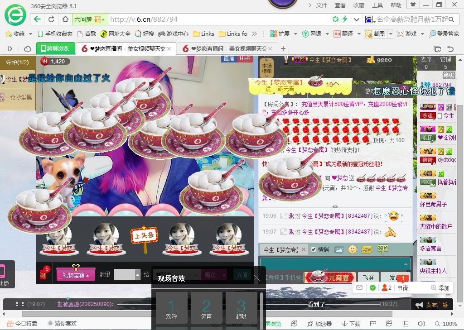Image resolution: width=464 pixels, height=330 pixels.
Task: Switch to 跨屏浏览 tab
Action: pos(56,48)
